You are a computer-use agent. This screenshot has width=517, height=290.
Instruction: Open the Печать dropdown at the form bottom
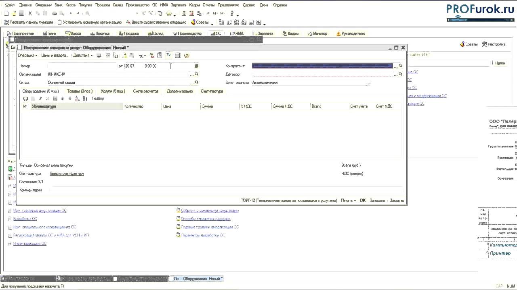[x=348, y=200]
